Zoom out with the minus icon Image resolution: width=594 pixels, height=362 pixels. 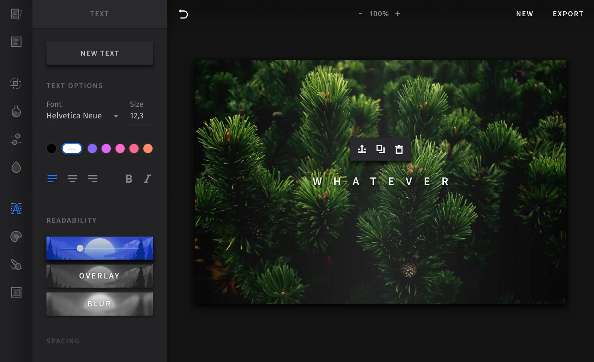360,14
